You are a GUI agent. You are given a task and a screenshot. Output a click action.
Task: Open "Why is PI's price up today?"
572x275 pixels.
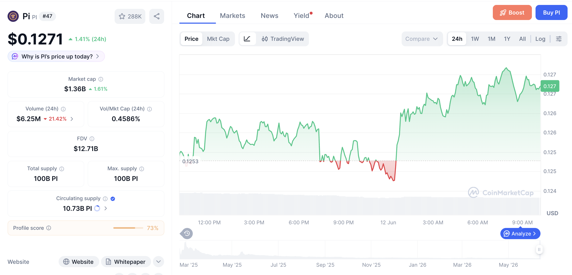tap(56, 56)
